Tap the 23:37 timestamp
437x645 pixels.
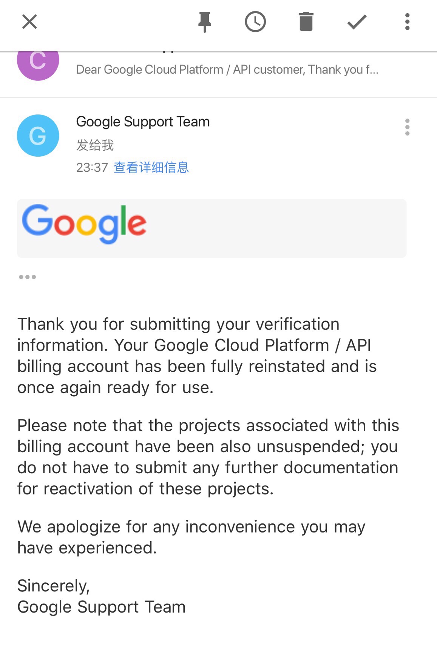[x=92, y=167]
